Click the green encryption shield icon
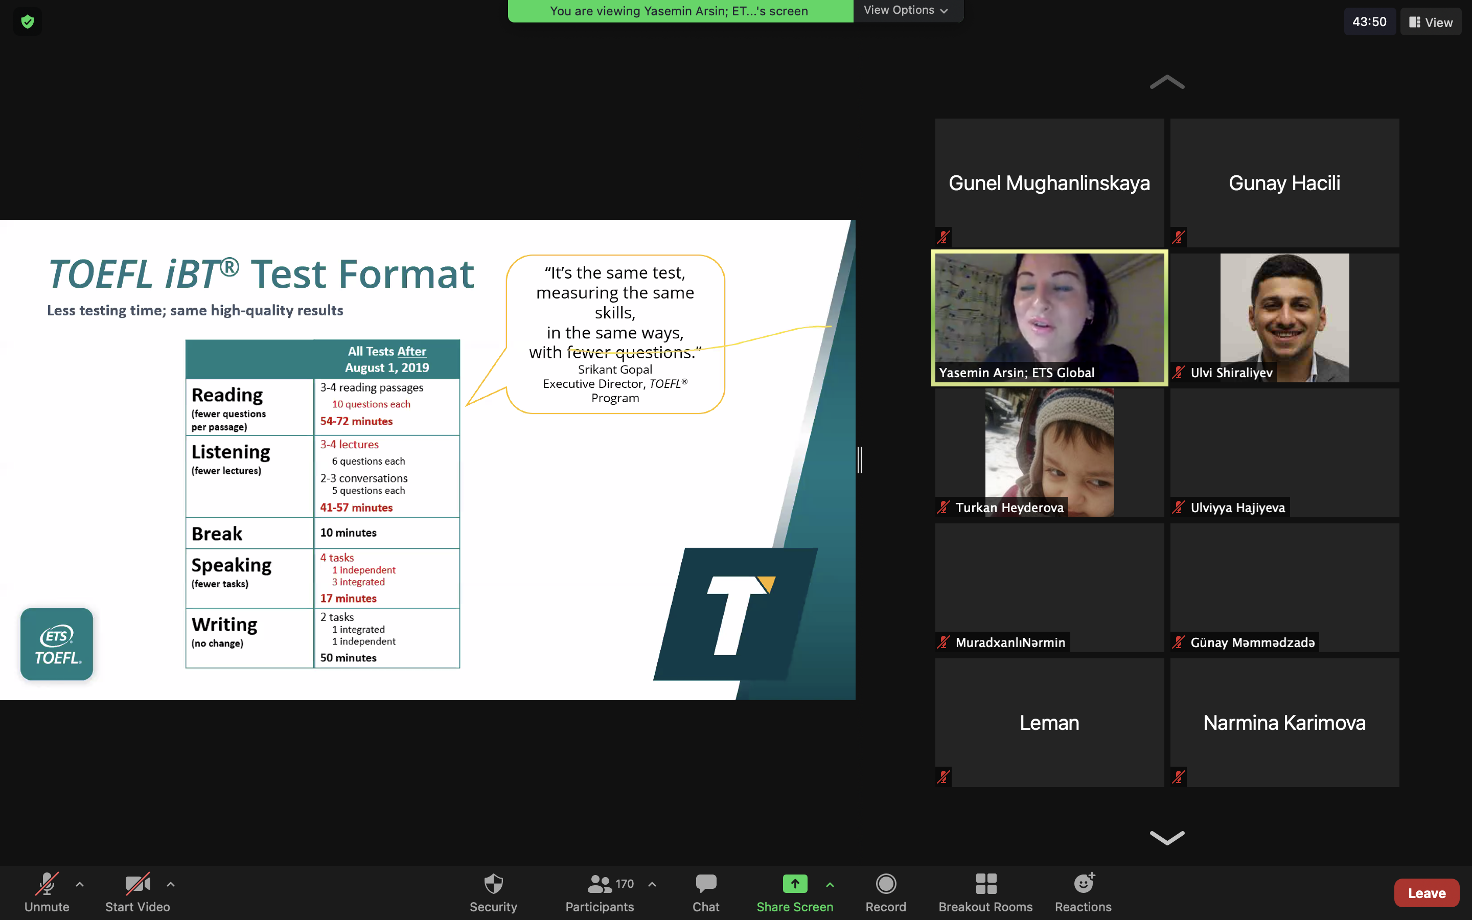Screen dimensions: 1472x920 (28, 22)
